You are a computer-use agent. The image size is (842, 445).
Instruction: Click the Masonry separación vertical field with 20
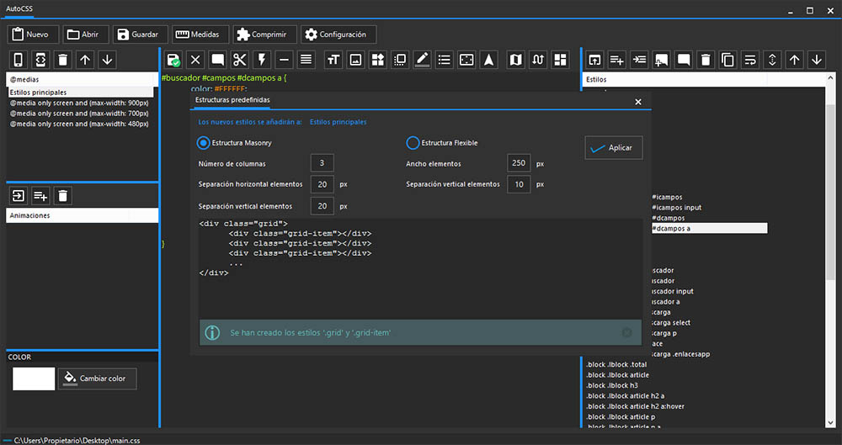point(322,206)
